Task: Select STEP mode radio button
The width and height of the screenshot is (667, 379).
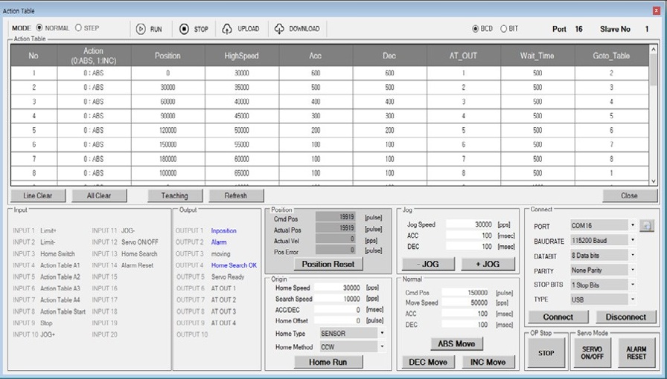Action: 78,28
